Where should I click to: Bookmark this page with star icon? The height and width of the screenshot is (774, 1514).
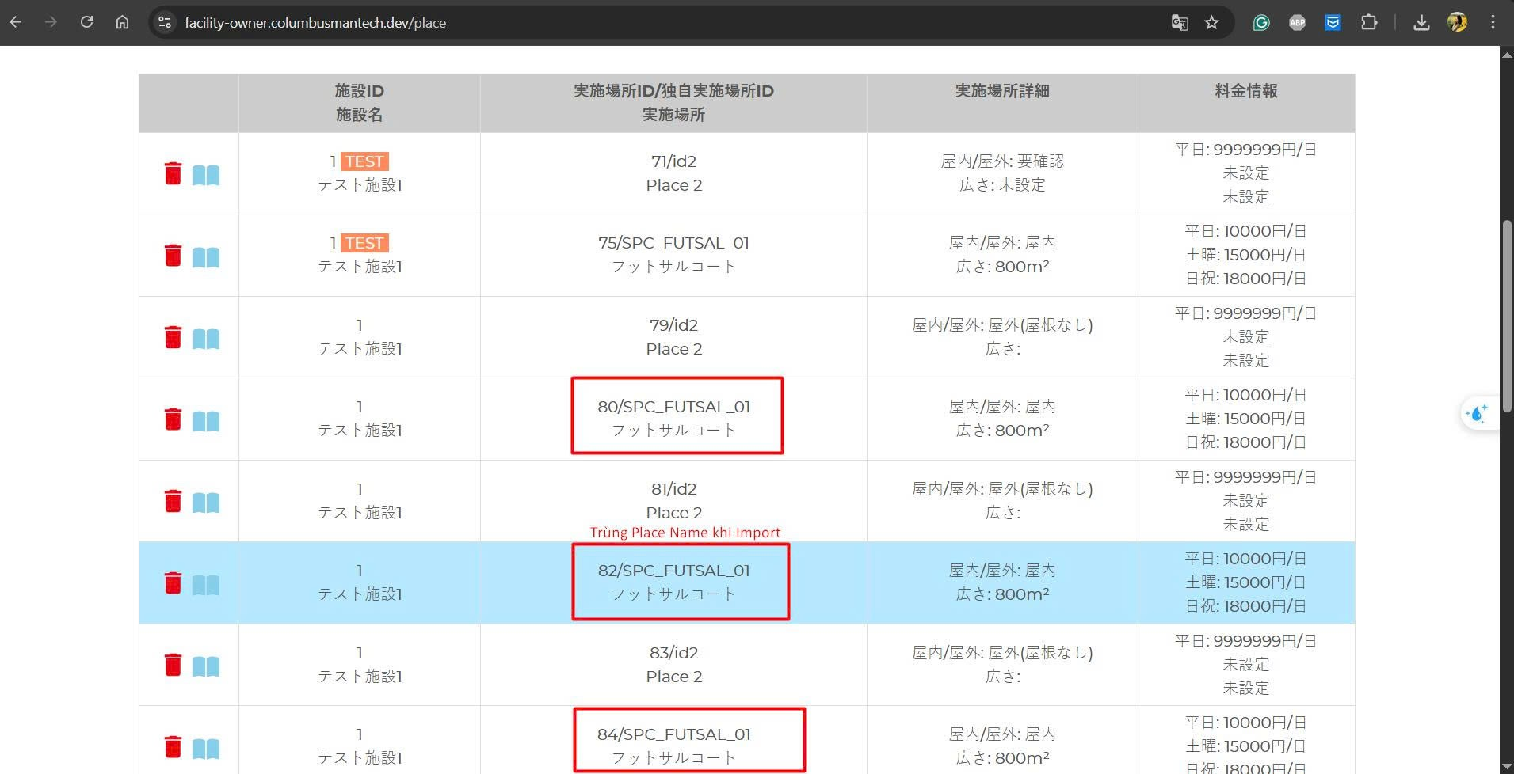(1211, 22)
